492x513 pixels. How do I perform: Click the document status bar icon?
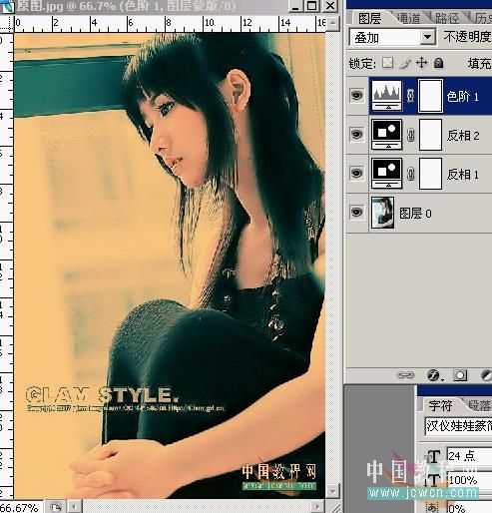coord(56,508)
